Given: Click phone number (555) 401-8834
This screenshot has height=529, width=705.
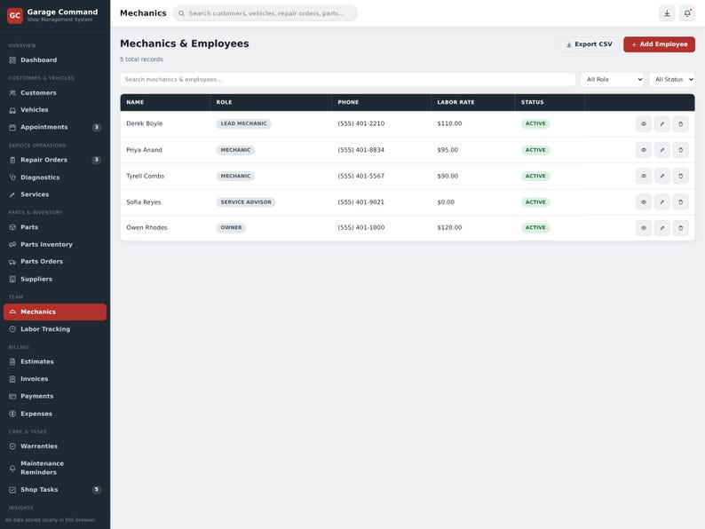Looking at the screenshot, I should pos(361,150).
